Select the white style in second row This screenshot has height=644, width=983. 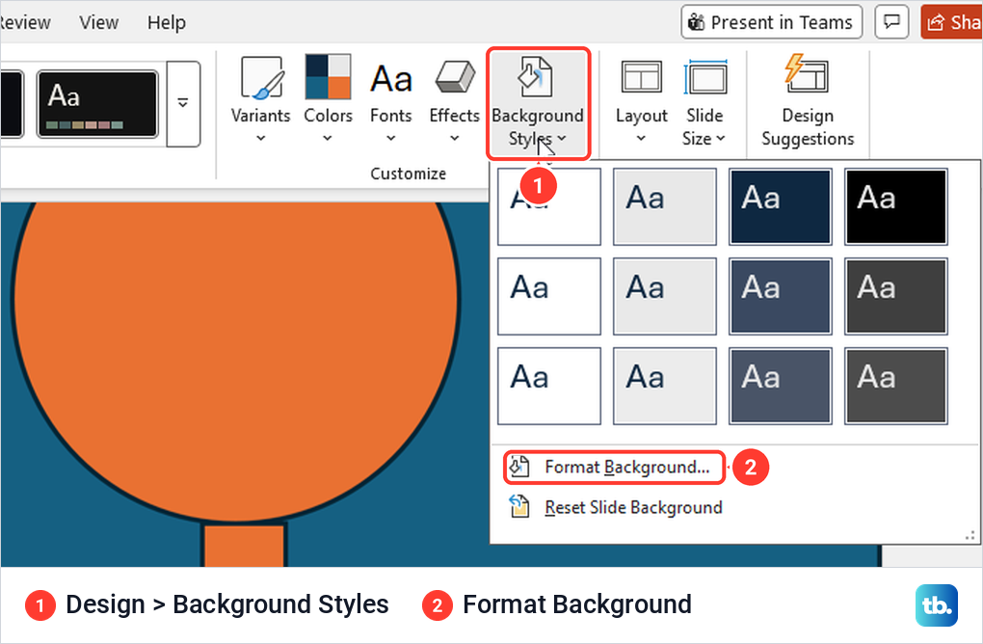click(x=549, y=296)
